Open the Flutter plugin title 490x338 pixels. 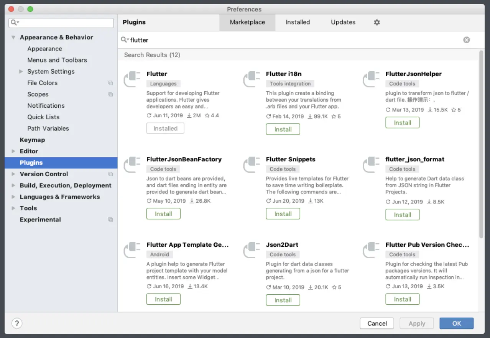point(157,74)
